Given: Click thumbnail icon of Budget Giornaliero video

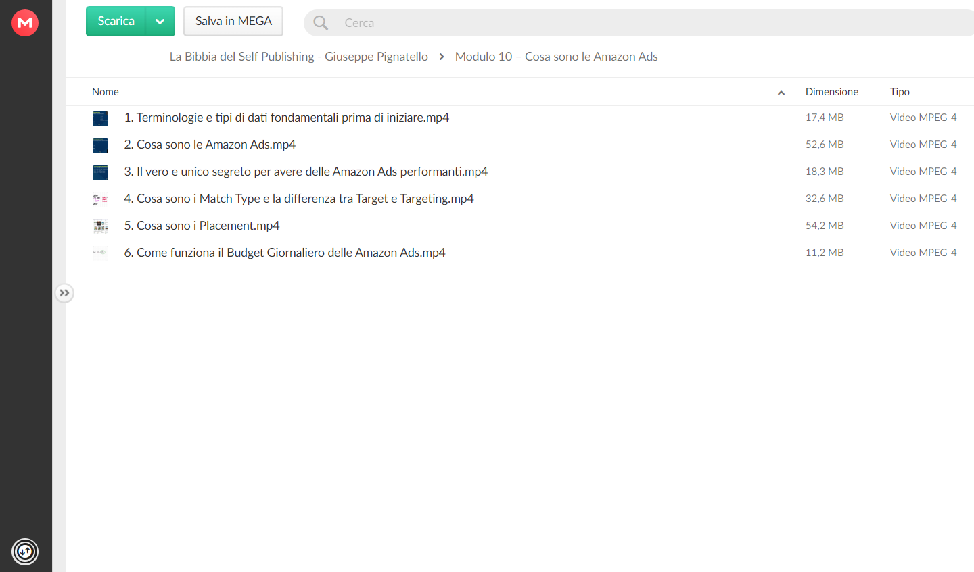Looking at the screenshot, I should tap(100, 253).
